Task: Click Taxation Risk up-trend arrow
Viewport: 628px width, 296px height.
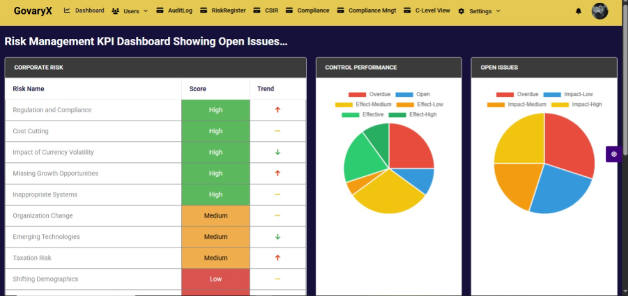Action: 278,257
